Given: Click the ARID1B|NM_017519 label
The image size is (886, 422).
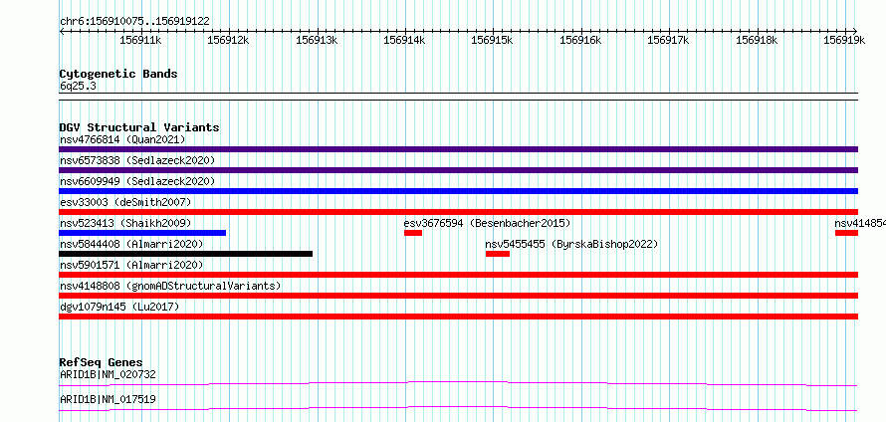Looking at the screenshot, I should [x=108, y=399].
